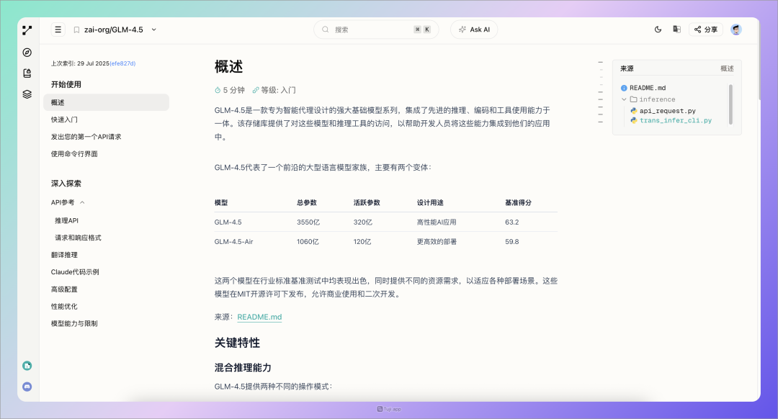
Task: Open the language translation icon in the header
Action: pyautogui.click(x=676, y=30)
